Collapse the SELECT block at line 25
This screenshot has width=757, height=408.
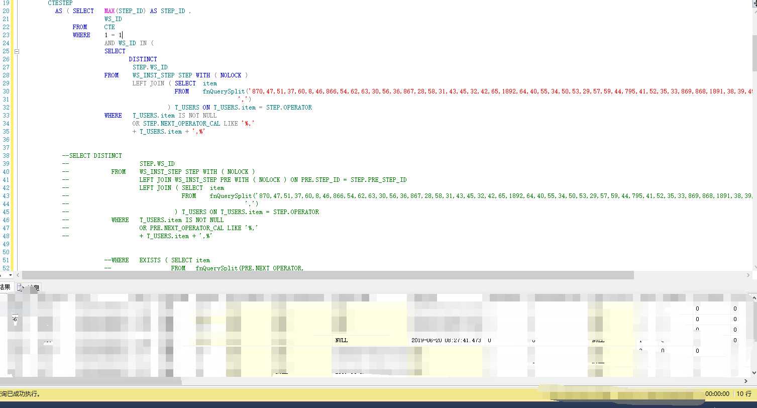click(17, 51)
